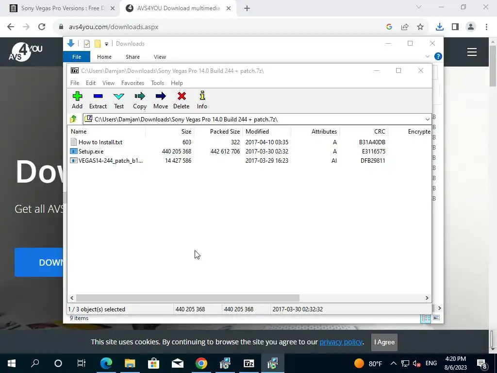Click Windows Start button
497x373 pixels.
click(x=12, y=363)
